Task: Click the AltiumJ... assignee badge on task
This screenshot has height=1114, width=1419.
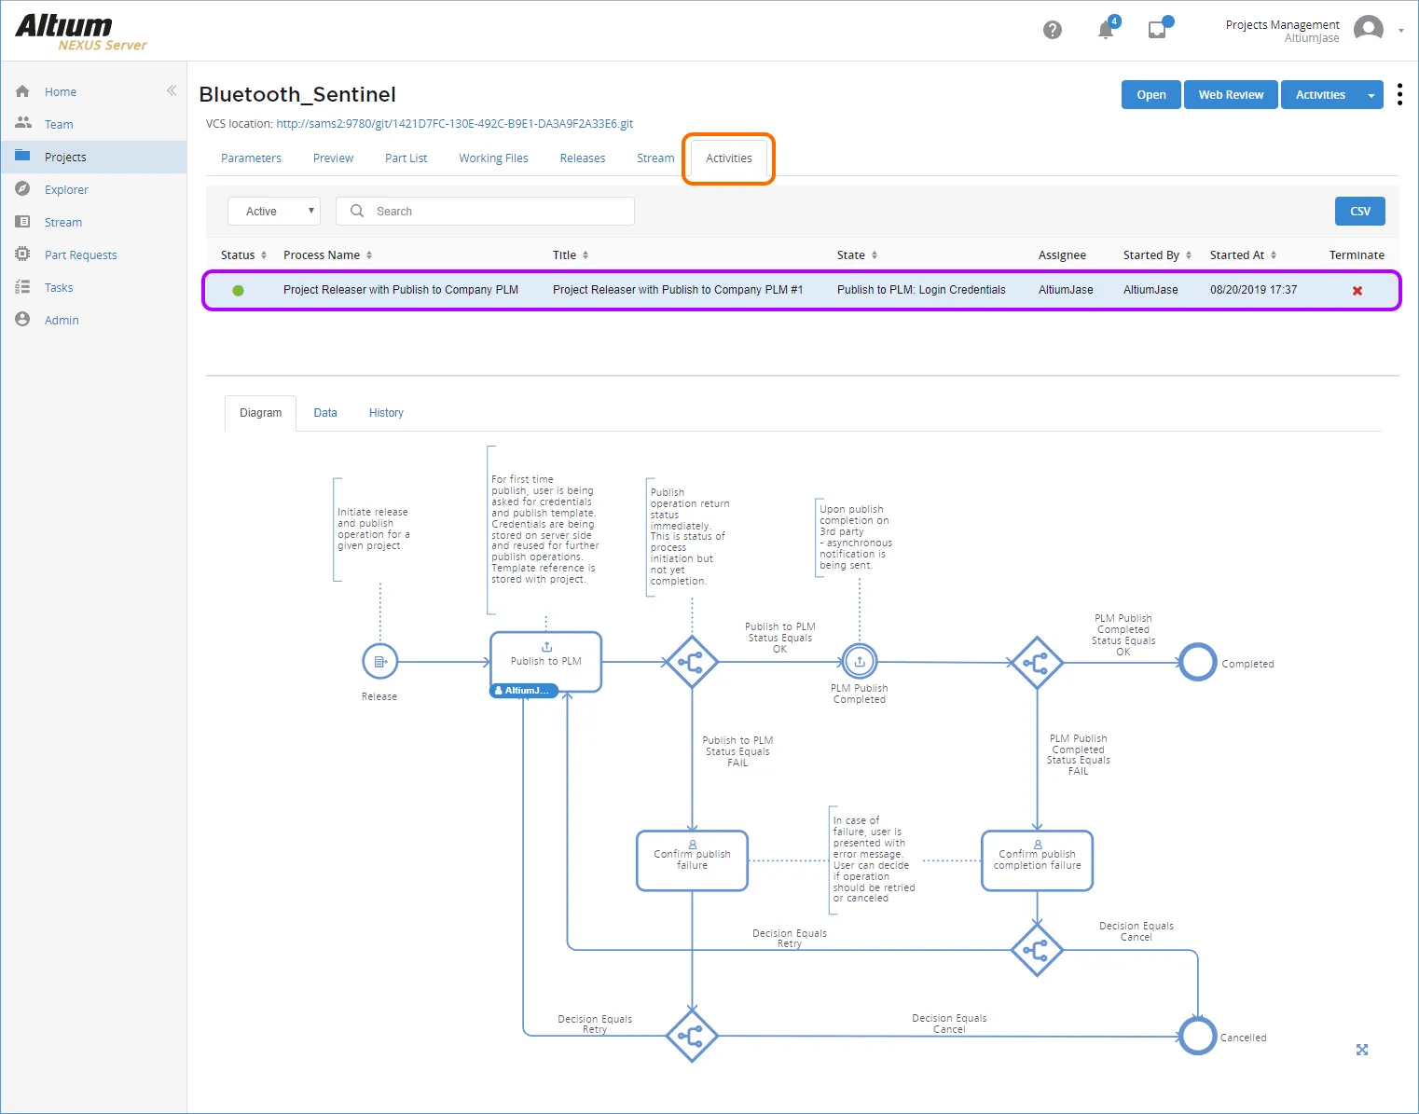Action: click(x=524, y=691)
